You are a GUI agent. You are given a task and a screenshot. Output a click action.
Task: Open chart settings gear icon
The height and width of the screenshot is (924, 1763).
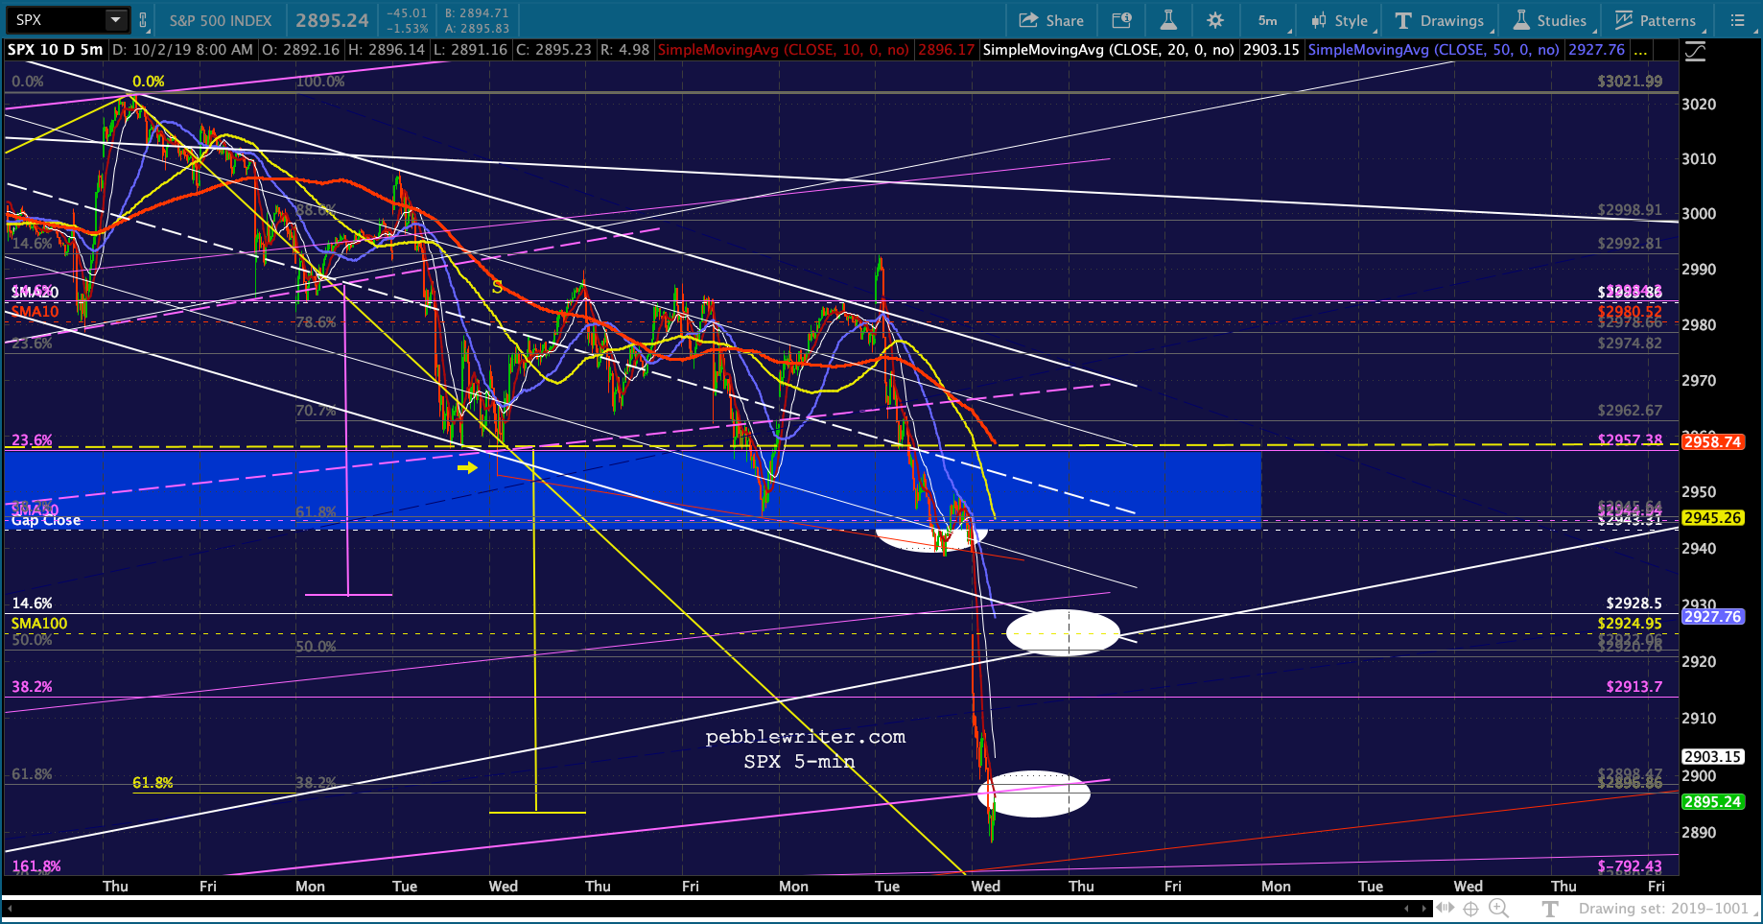1215,20
